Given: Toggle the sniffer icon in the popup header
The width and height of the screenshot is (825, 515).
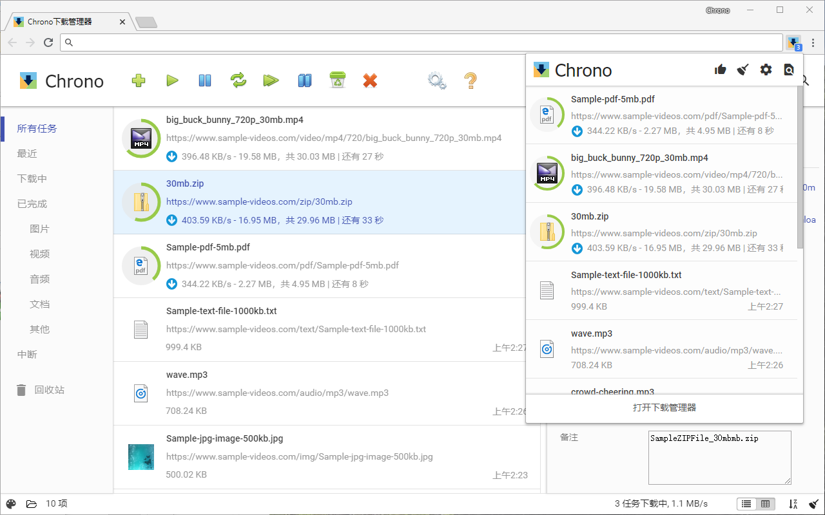Looking at the screenshot, I should pyautogui.click(x=788, y=70).
